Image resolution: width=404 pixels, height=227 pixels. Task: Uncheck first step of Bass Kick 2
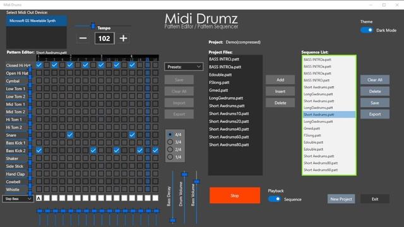click(39, 150)
